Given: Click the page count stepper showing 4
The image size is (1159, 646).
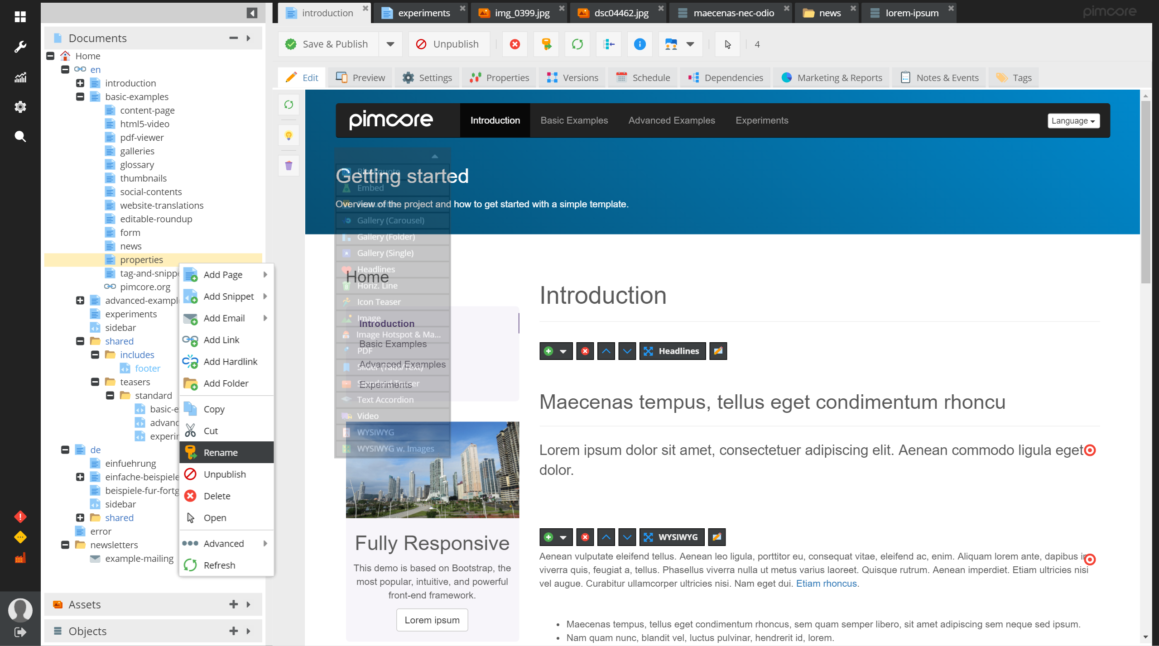Looking at the screenshot, I should 756,44.
